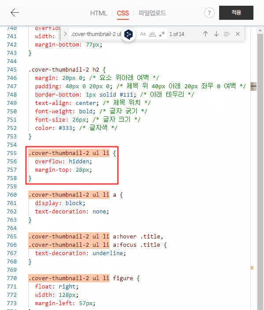The width and height of the screenshot is (264, 310).
Task: Click the vertical scrollbar thumb
Action: 260,172
